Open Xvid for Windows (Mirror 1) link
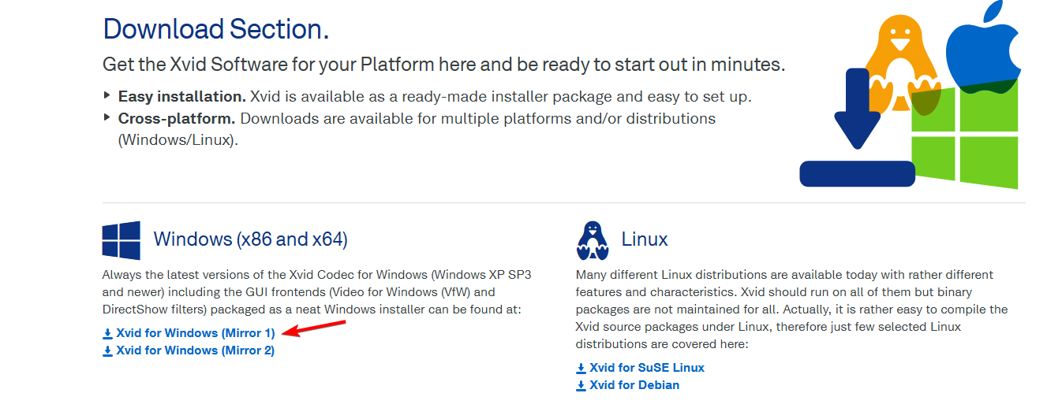 pyautogui.click(x=195, y=333)
